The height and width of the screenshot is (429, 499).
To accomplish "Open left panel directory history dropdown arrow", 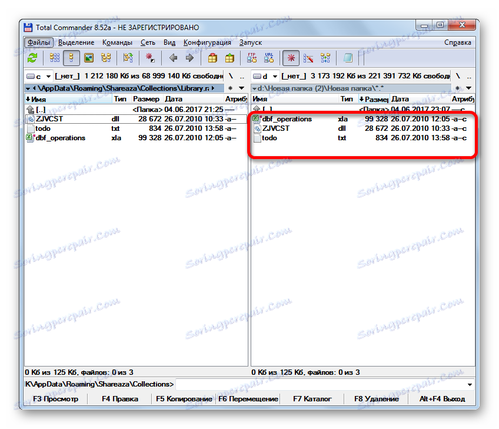I will 241,88.
